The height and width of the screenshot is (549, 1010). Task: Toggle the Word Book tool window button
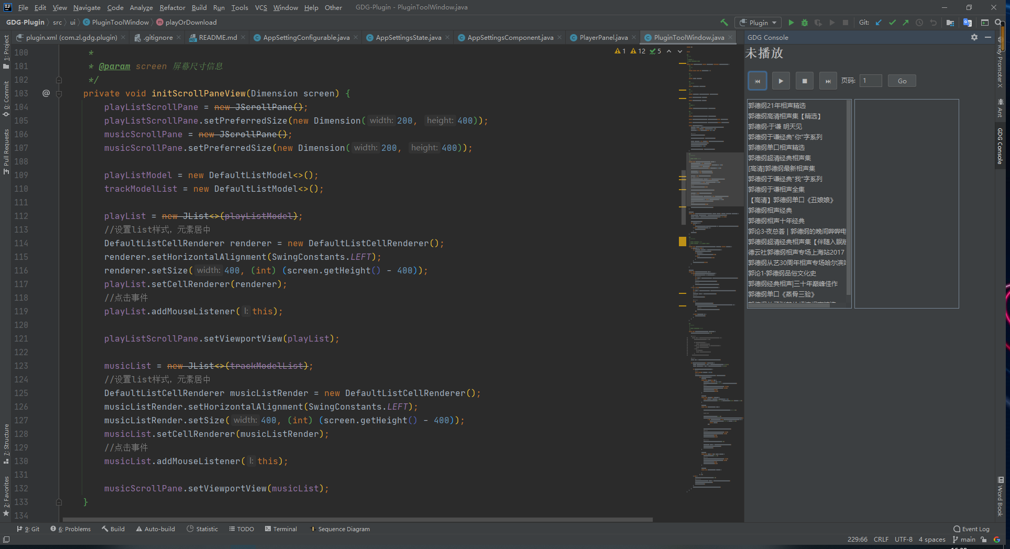tap(1000, 497)
